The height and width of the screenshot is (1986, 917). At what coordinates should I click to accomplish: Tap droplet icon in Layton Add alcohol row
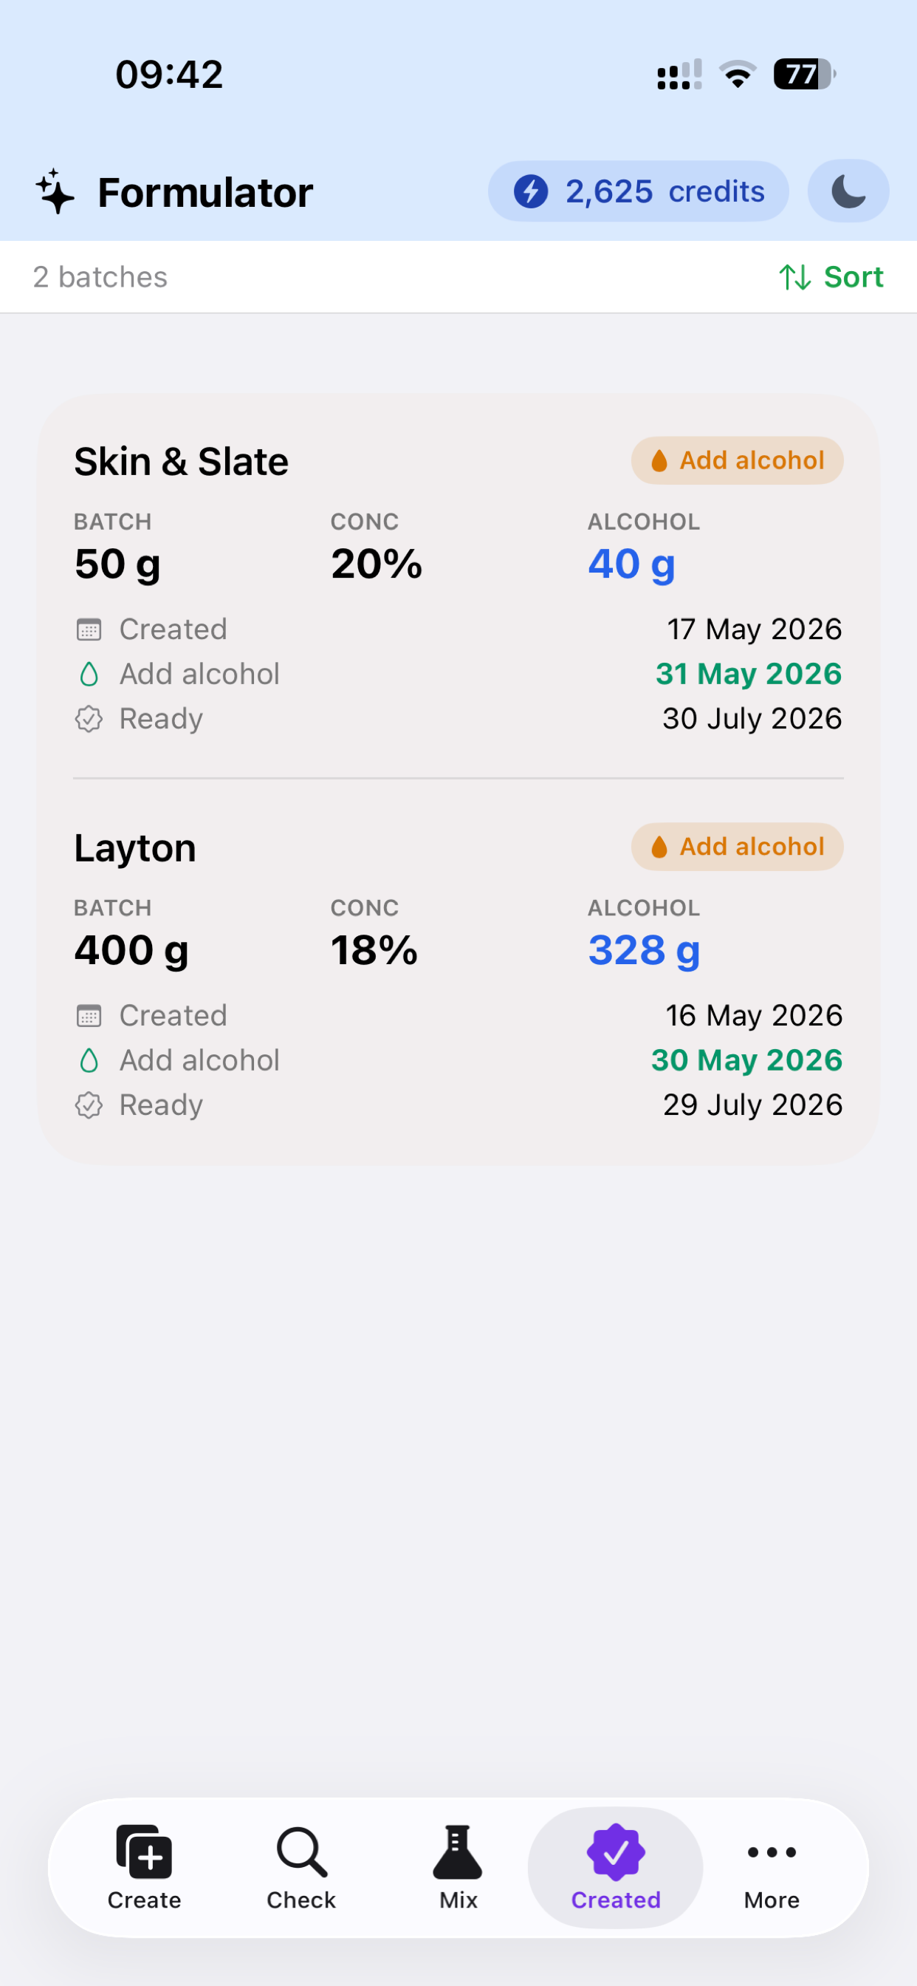(x=89, y=1061)
